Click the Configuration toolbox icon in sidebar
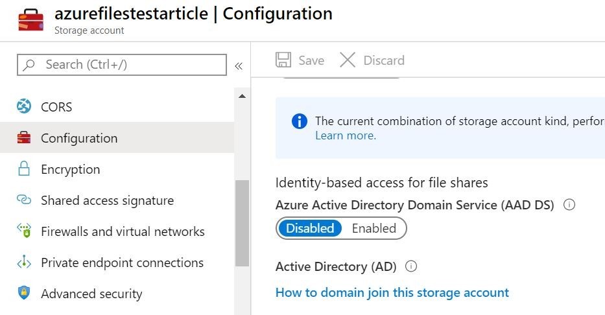 point(24,137)
